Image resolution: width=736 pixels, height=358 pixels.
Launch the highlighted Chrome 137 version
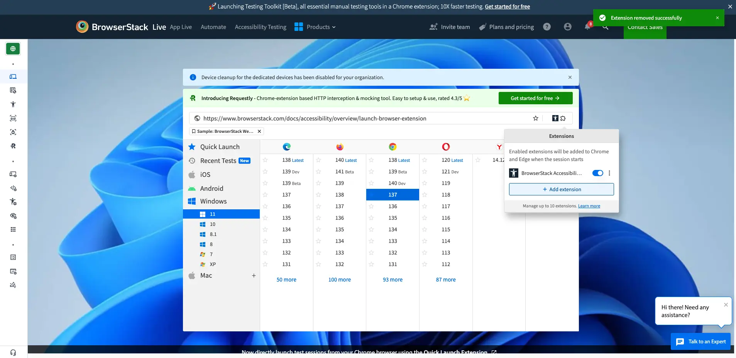(x=393, y=195)
